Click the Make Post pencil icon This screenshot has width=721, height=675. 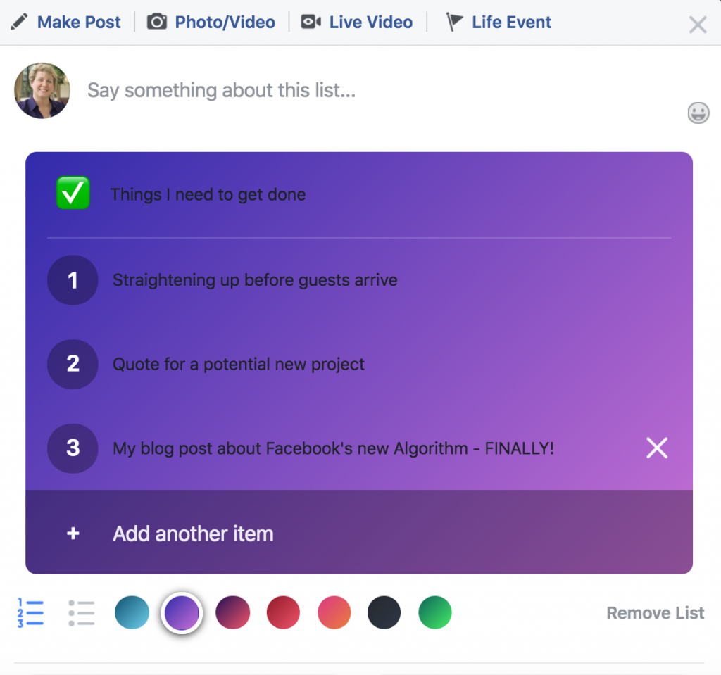pos(18,22)
